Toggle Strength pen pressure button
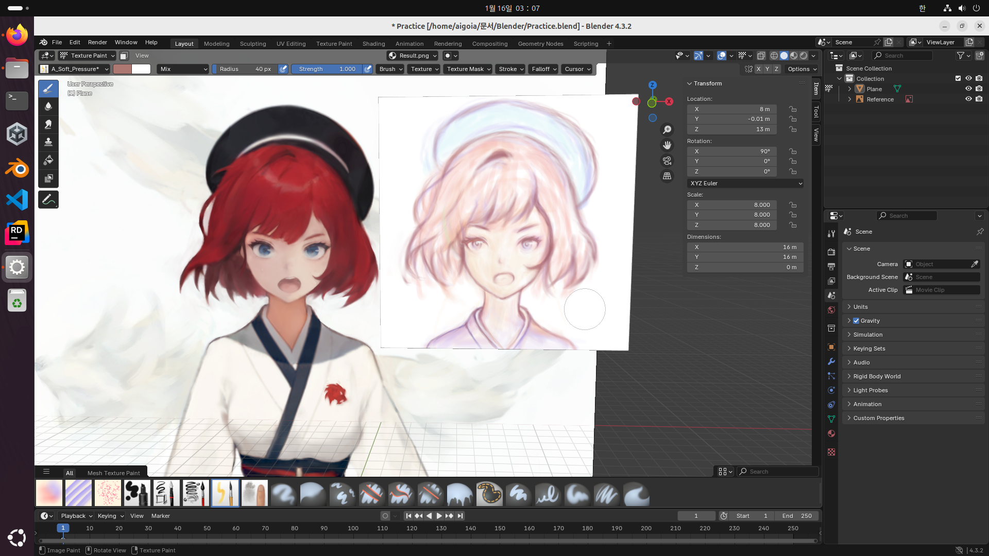This screenshot has height=556, width=989. point(367,69)
